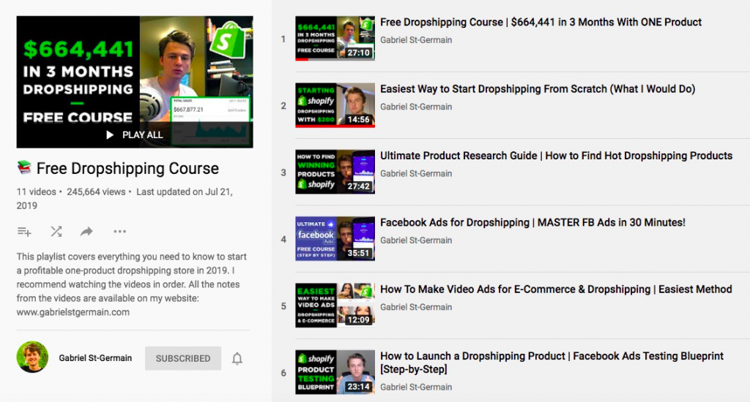The height and width of the screenshot is (402, 750).
Task: Click the playlist description paragraph
Action: (x=132, y=284)
